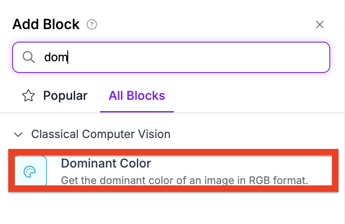Select the Dominant Color title text

click(106, 163)
